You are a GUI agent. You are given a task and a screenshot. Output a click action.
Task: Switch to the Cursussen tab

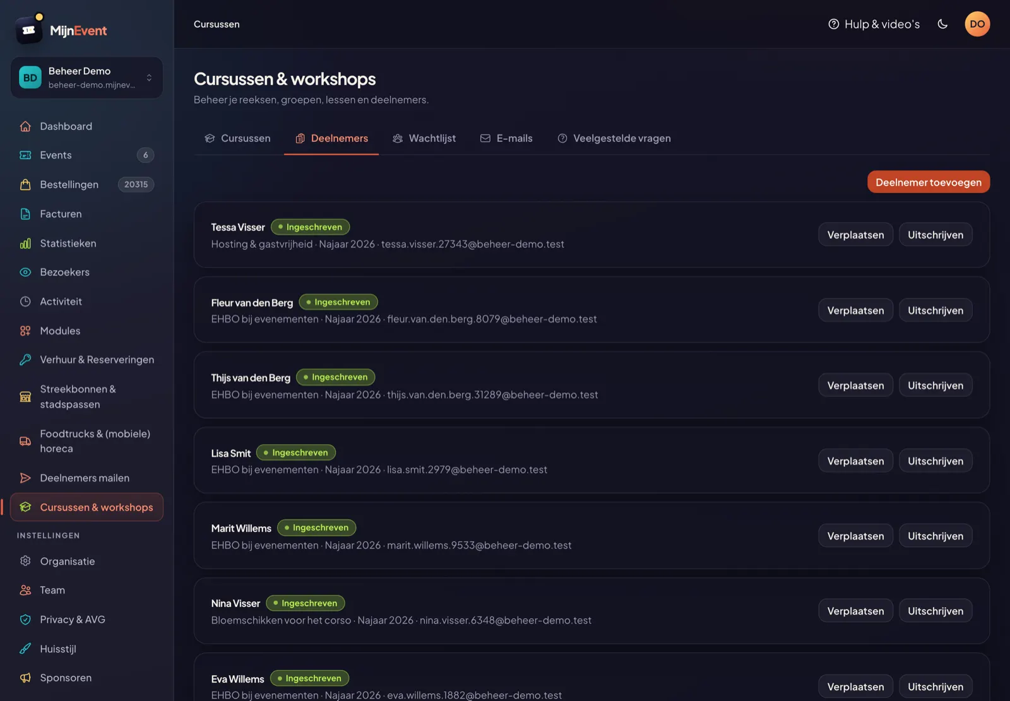(x=237, y=138)
